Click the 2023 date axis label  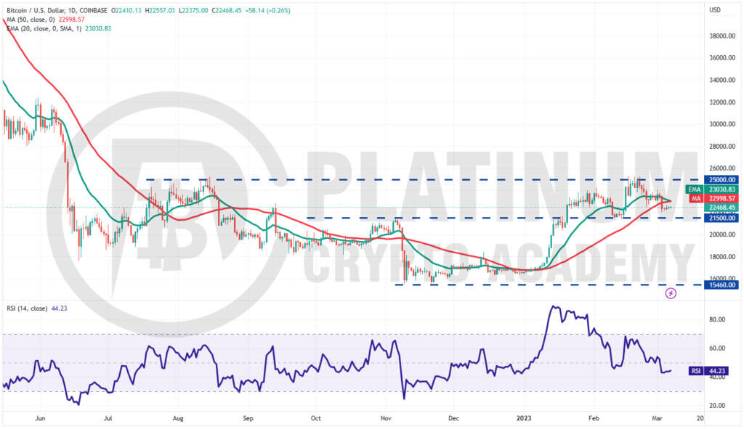[524, 418]
